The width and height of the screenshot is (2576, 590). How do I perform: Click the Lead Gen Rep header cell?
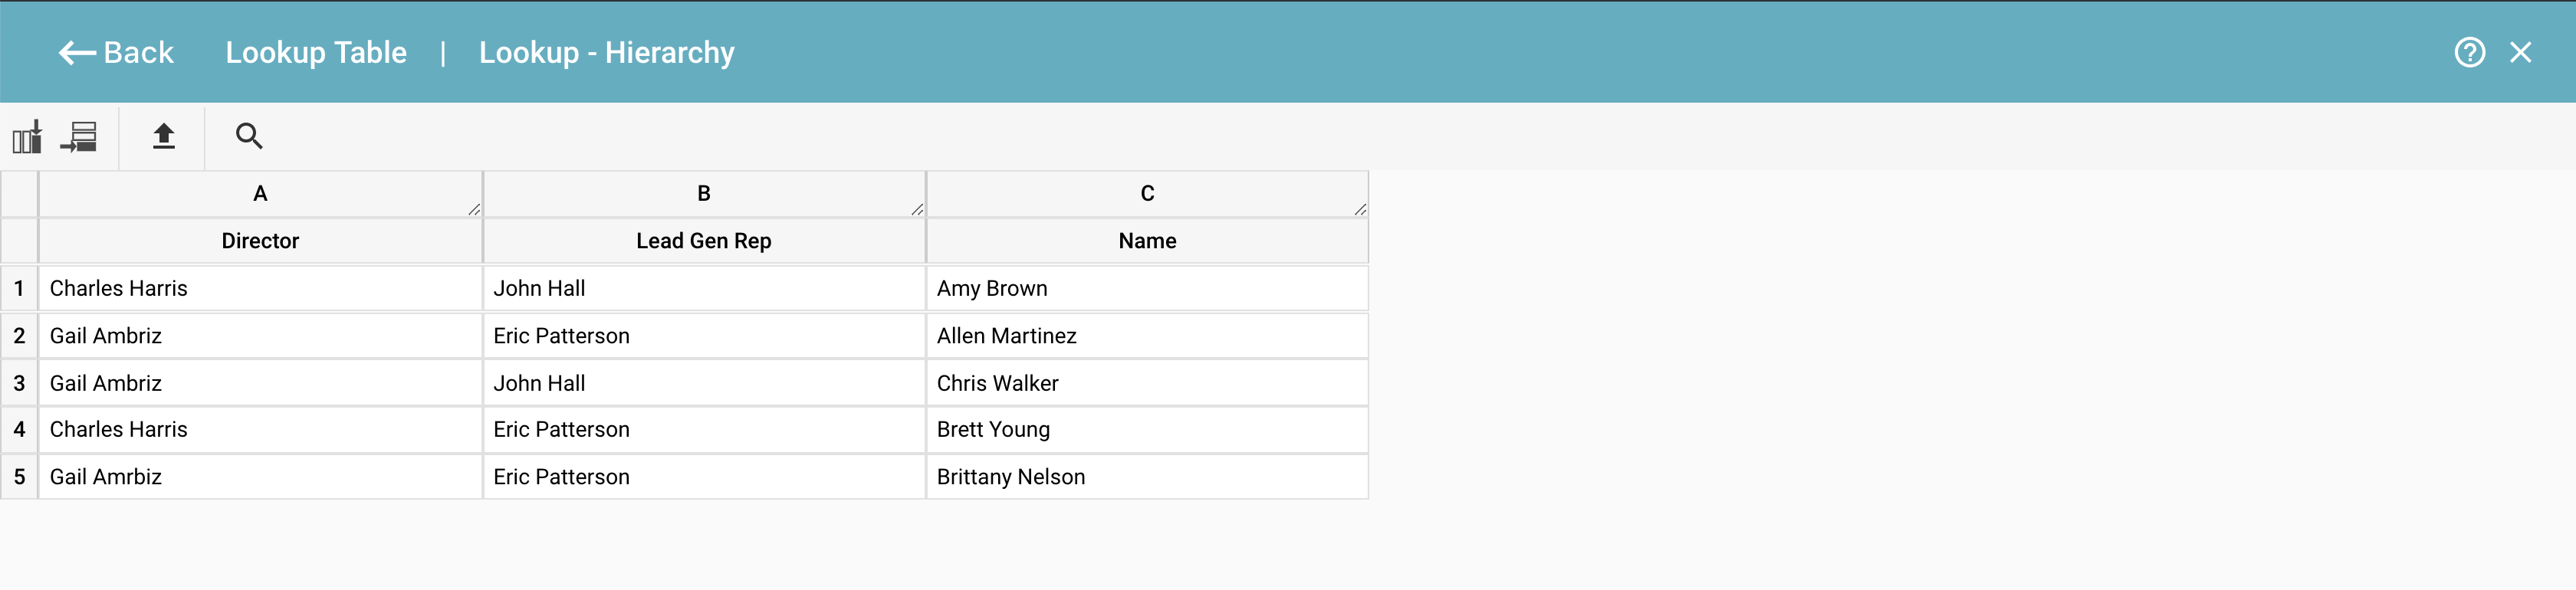(704, 240)
